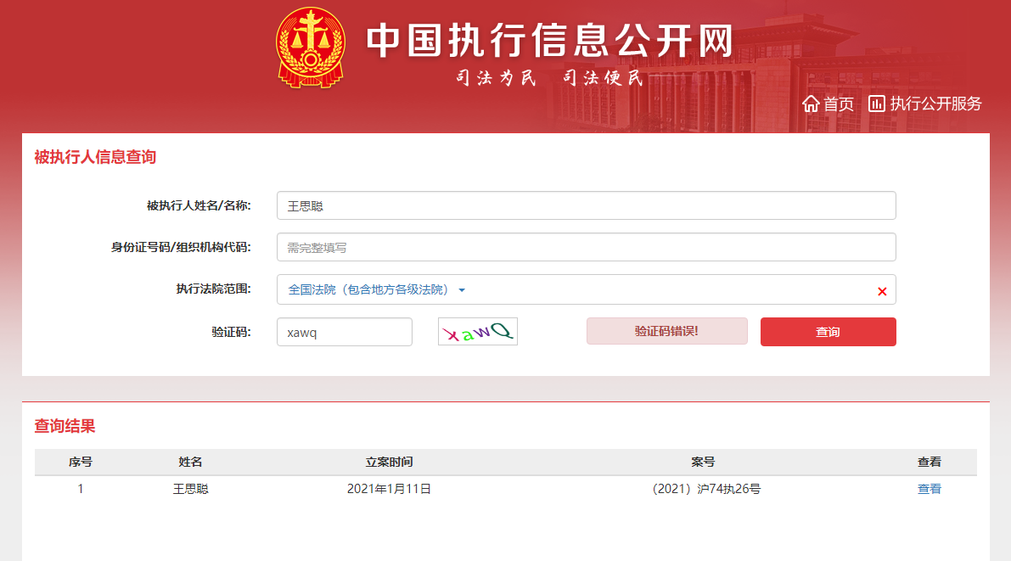The width and height of the screenshot is (1011, 561).
Task: Click the 验证码 captcha input field
Action: [345, 332]
